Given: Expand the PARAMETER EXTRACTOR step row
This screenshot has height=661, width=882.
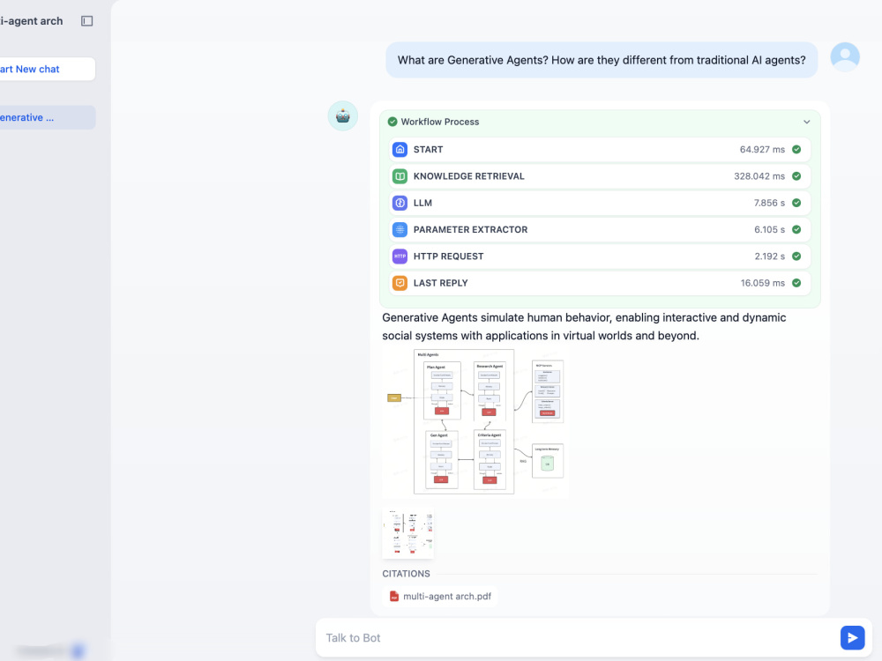Looking at the screenshot, I should tap(600, 230).
